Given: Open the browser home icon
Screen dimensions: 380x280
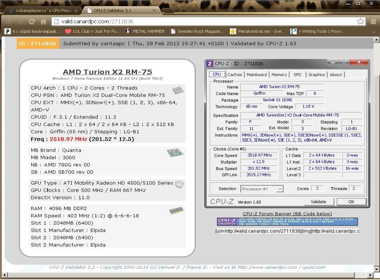Looking at the screenshot, I should pyautogui.click(x=43, y=22).
